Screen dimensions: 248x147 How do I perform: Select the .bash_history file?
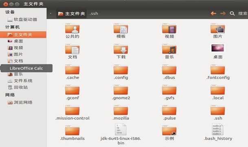(218, 132)
